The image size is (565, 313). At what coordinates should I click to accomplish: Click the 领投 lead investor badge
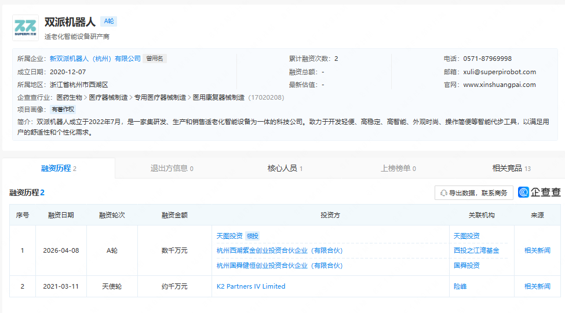(x=252, y=236)
